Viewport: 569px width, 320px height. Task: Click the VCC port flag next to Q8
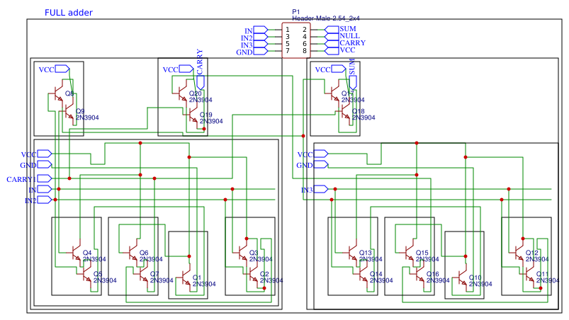click(62, 69)
